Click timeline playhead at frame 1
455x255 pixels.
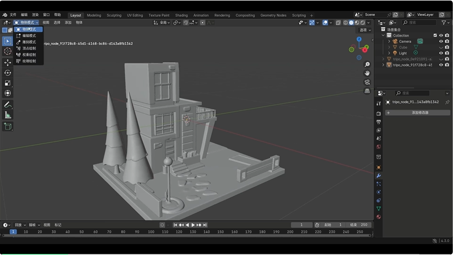click(13, 232)
